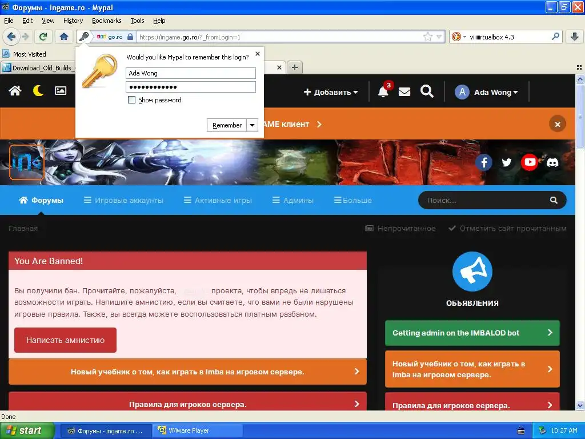Click into the Поиск search input
585x439 pixels.
pos(485,201)
